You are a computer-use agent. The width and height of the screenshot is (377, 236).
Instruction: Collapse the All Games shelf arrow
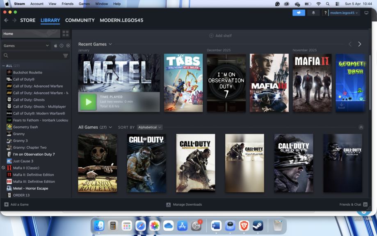point(361,127)
